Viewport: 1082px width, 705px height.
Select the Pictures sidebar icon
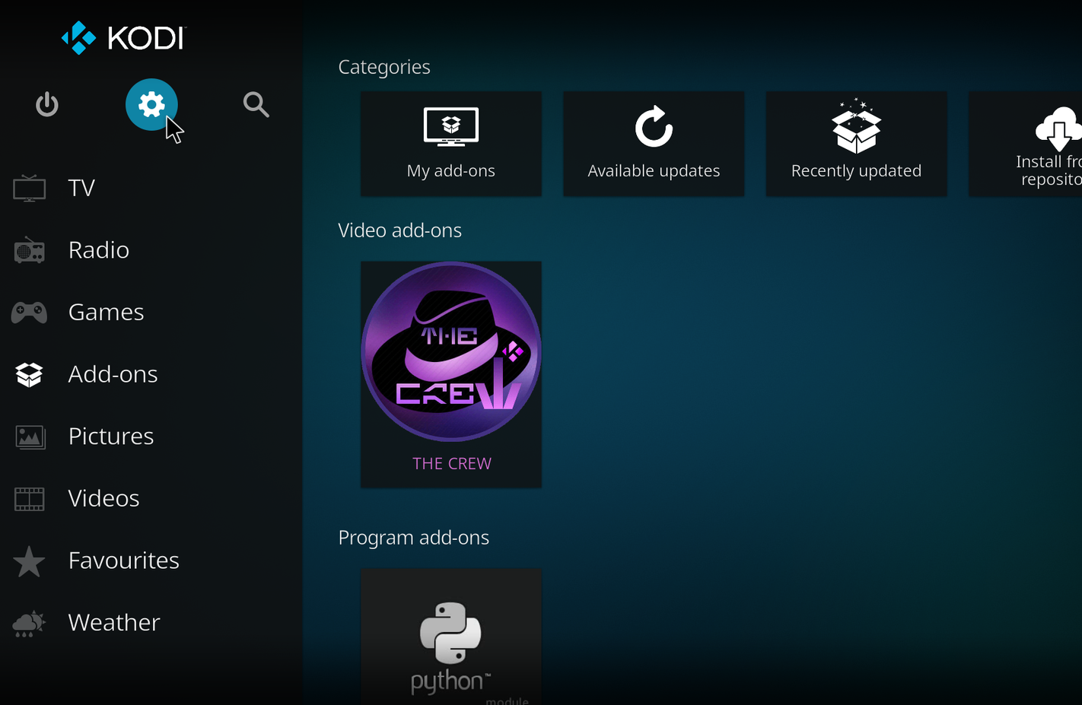tap(29, 437)
